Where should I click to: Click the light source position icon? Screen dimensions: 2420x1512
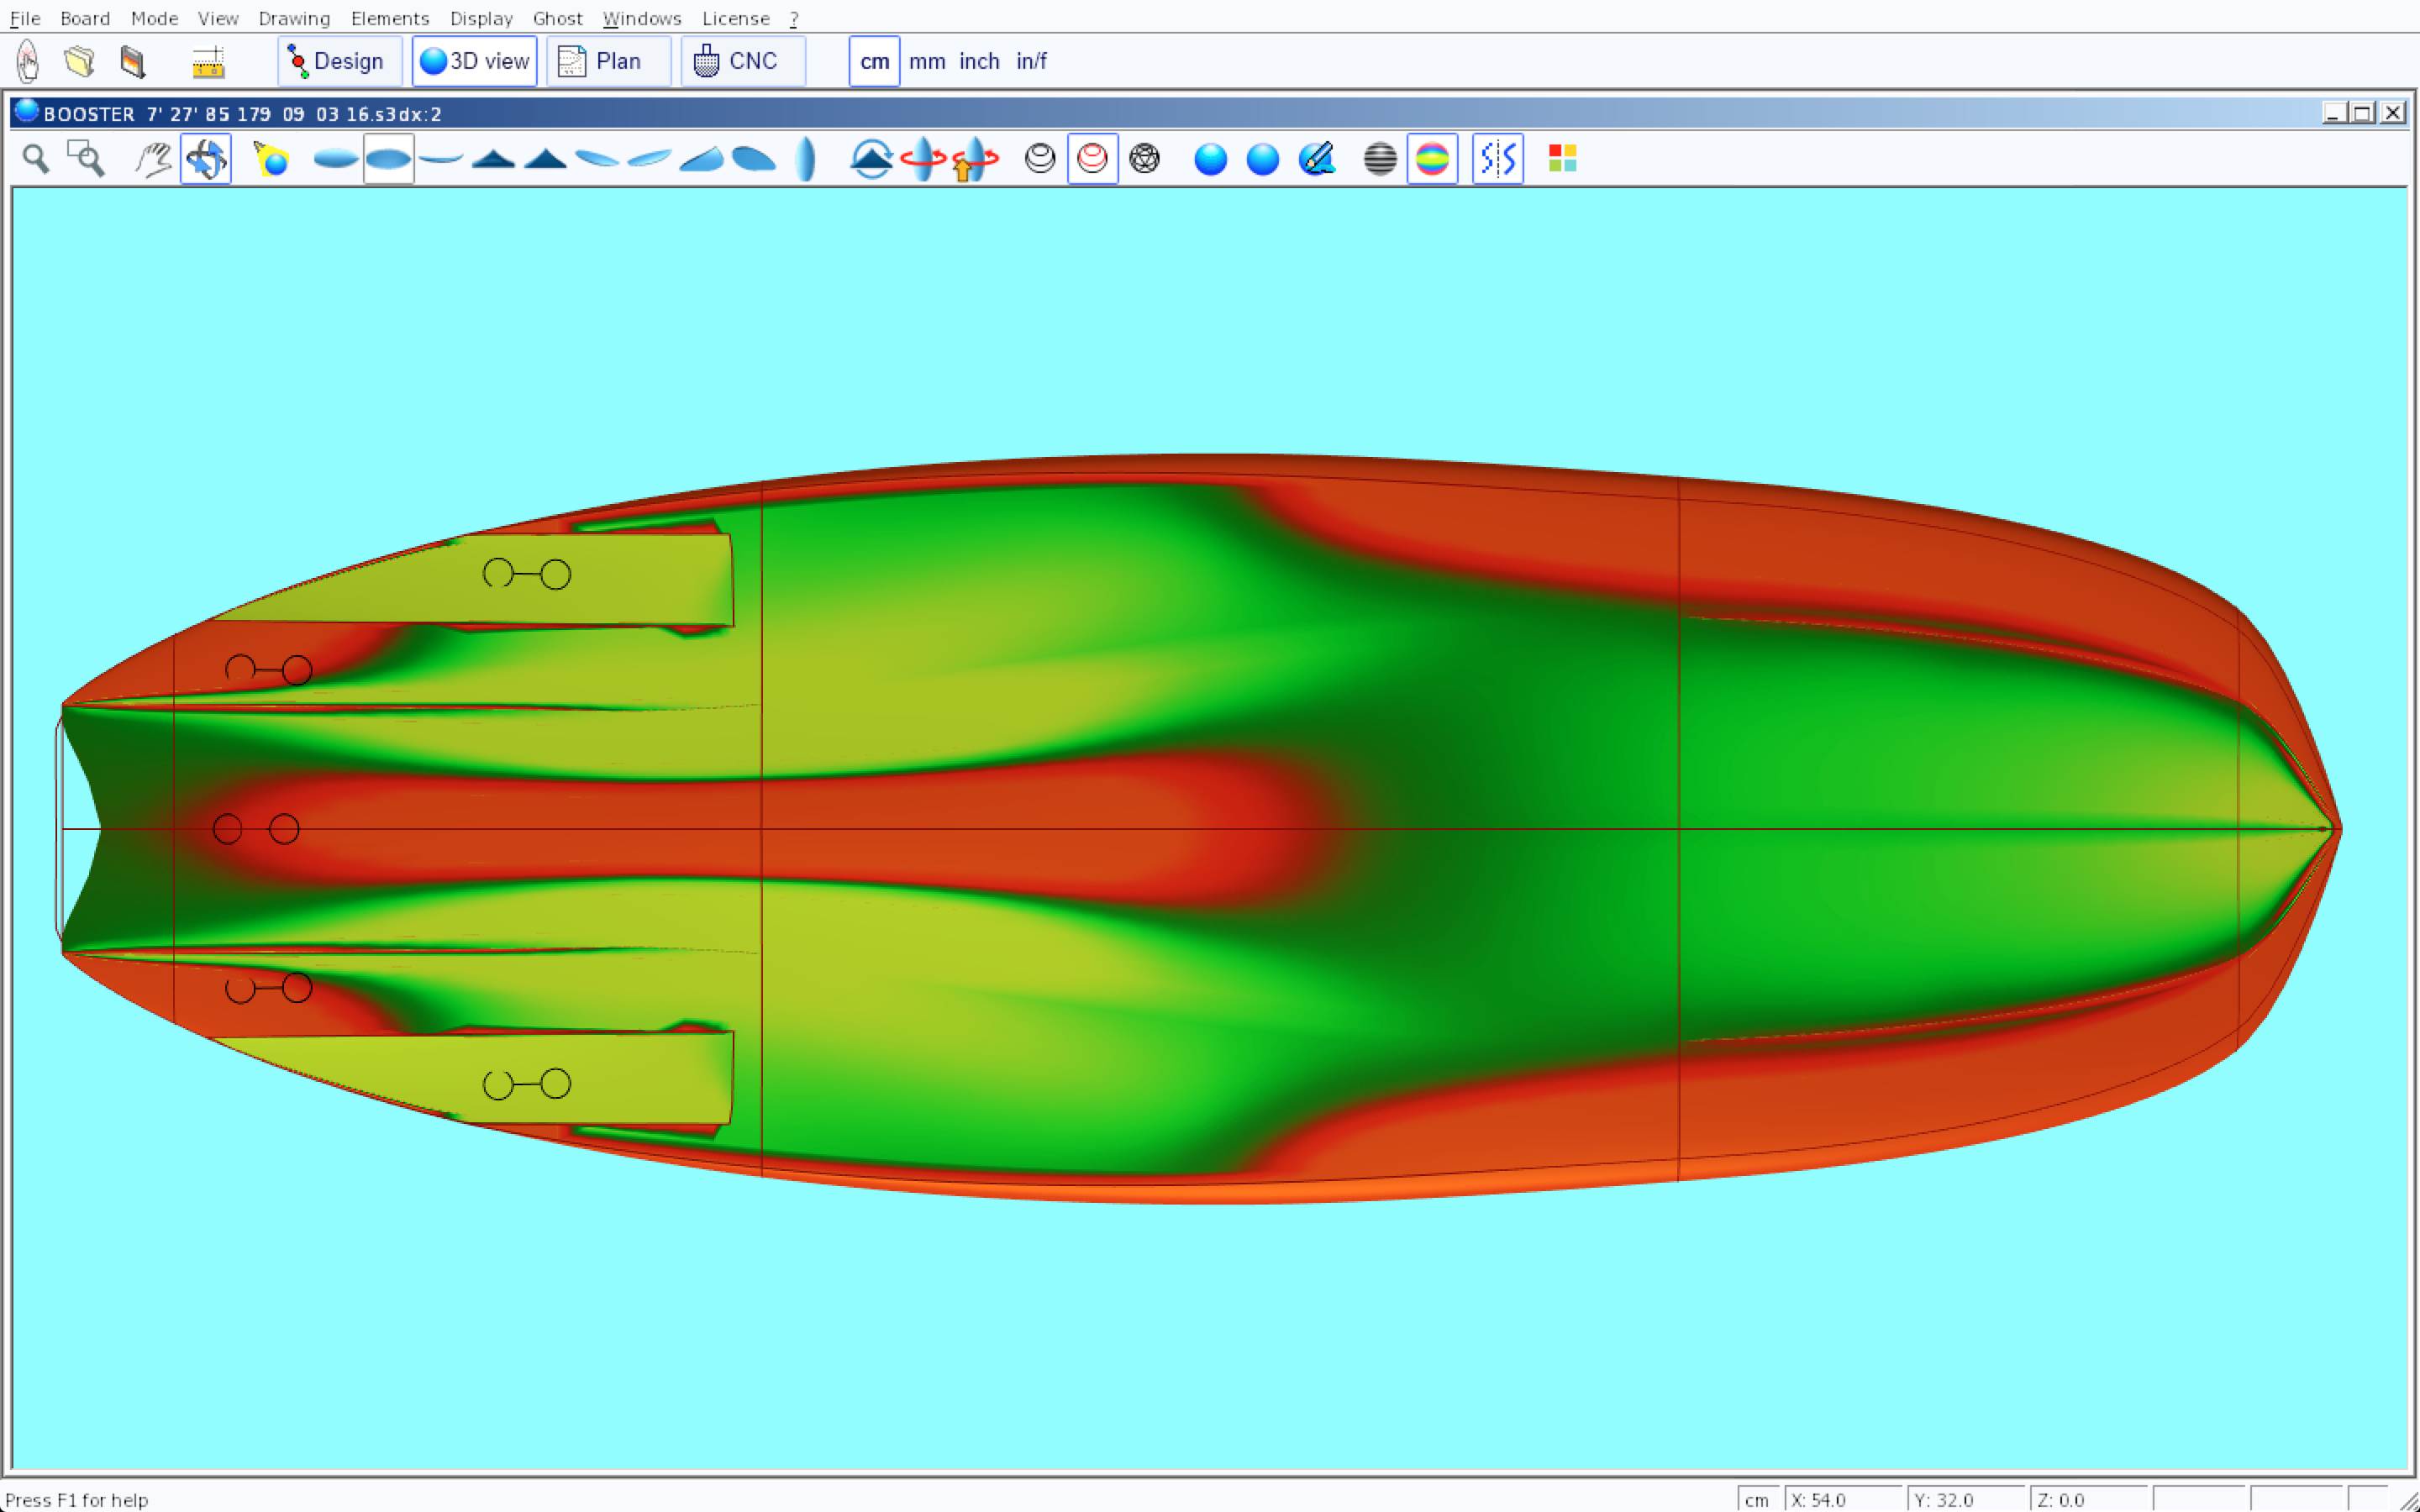click(x=271, y=159)
